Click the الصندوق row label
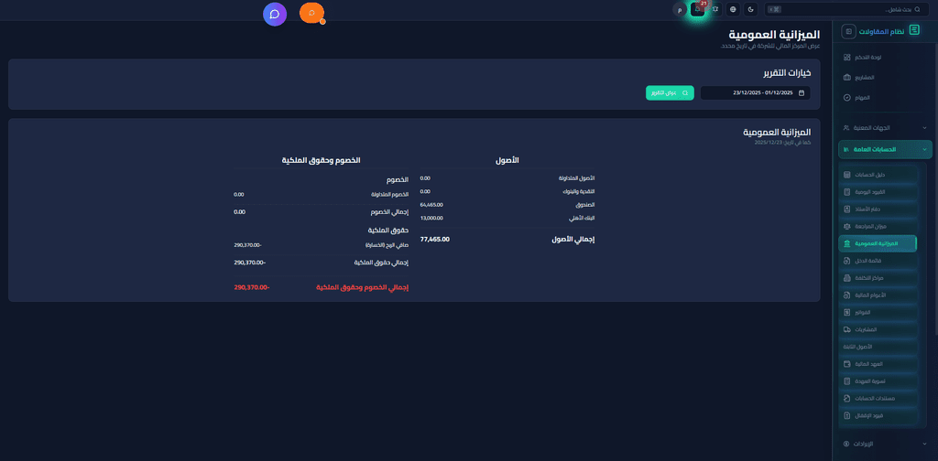The image size is (938, 461). pyautogui.click(x=587, y=205)
